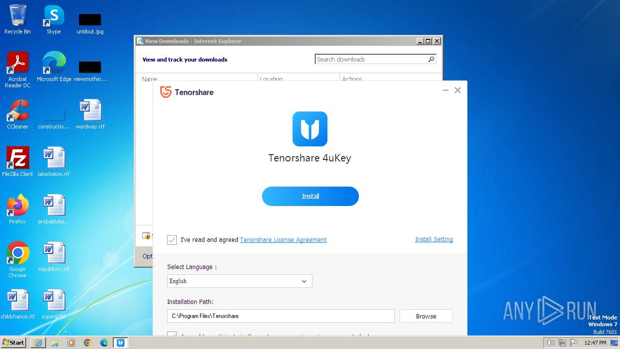
Task: Close the Tenorshare installer window
Action: coord(458,90)
